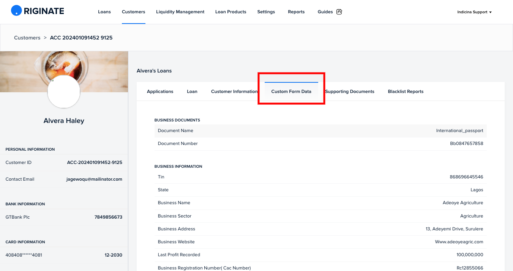Click the Originate logo icon

point(17,11)
